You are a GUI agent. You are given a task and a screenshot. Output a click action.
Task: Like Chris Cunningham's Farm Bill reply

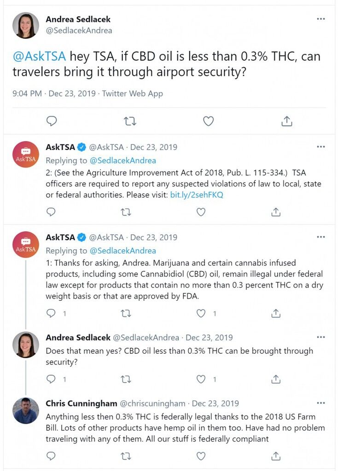201,456
